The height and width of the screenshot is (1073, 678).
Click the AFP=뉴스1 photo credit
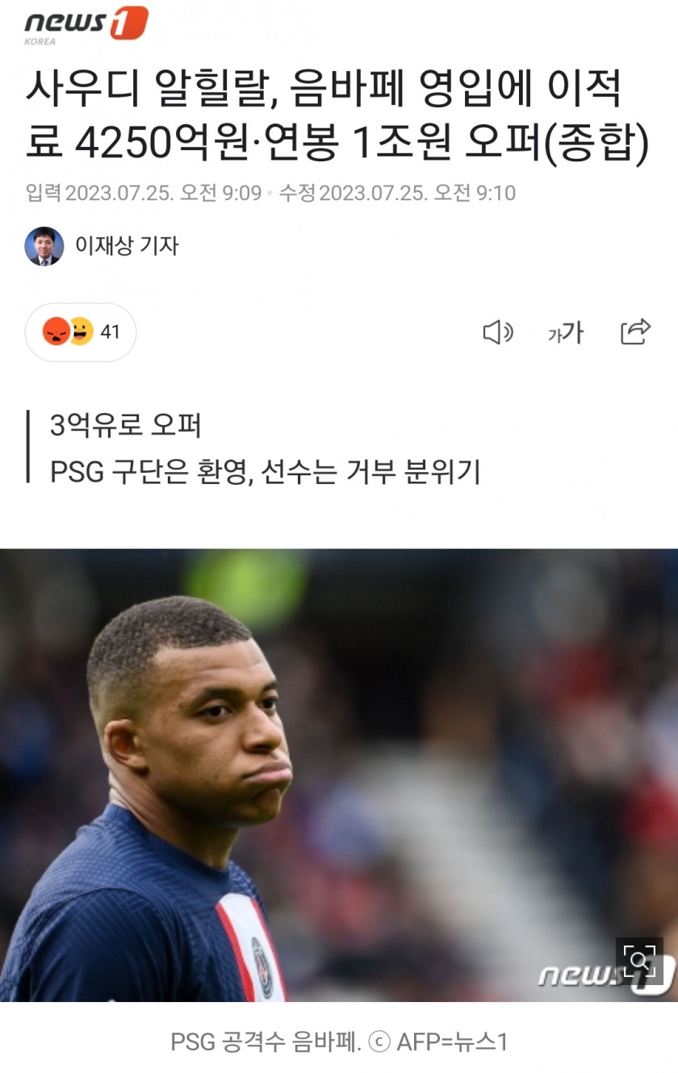452,1042
